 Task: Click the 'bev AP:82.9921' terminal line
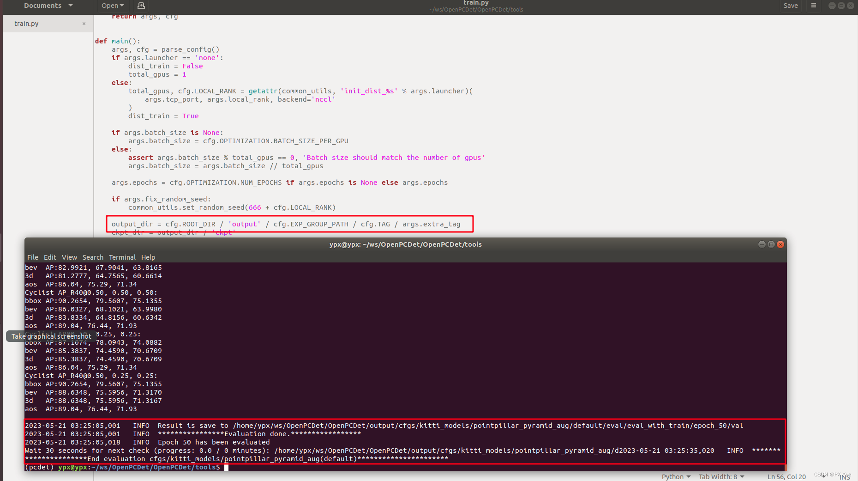point(93,268)
